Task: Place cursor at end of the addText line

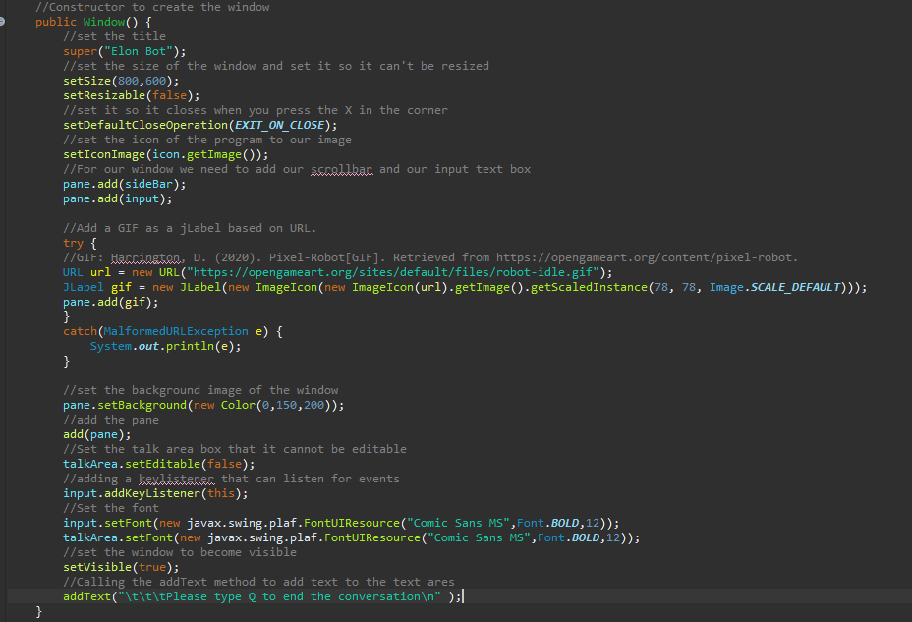Action: [x=461, y=595]
